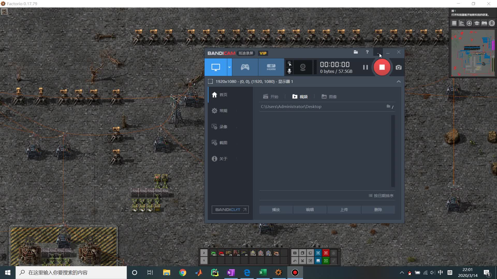Click the 删除 (Delete) button

coord(378,210)
